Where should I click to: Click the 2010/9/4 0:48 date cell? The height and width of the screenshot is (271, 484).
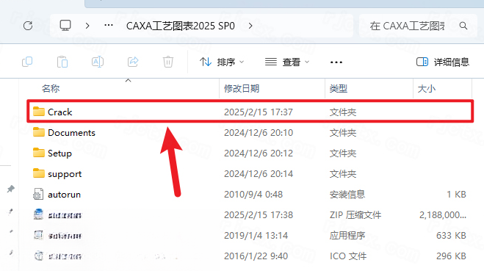pyautogui.click(x=253, y=195)
